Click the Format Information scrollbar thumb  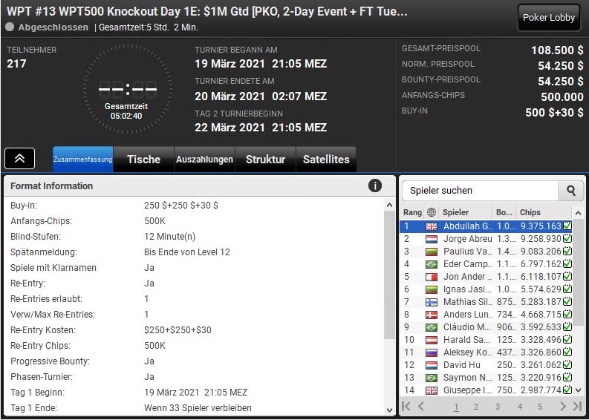389,275
